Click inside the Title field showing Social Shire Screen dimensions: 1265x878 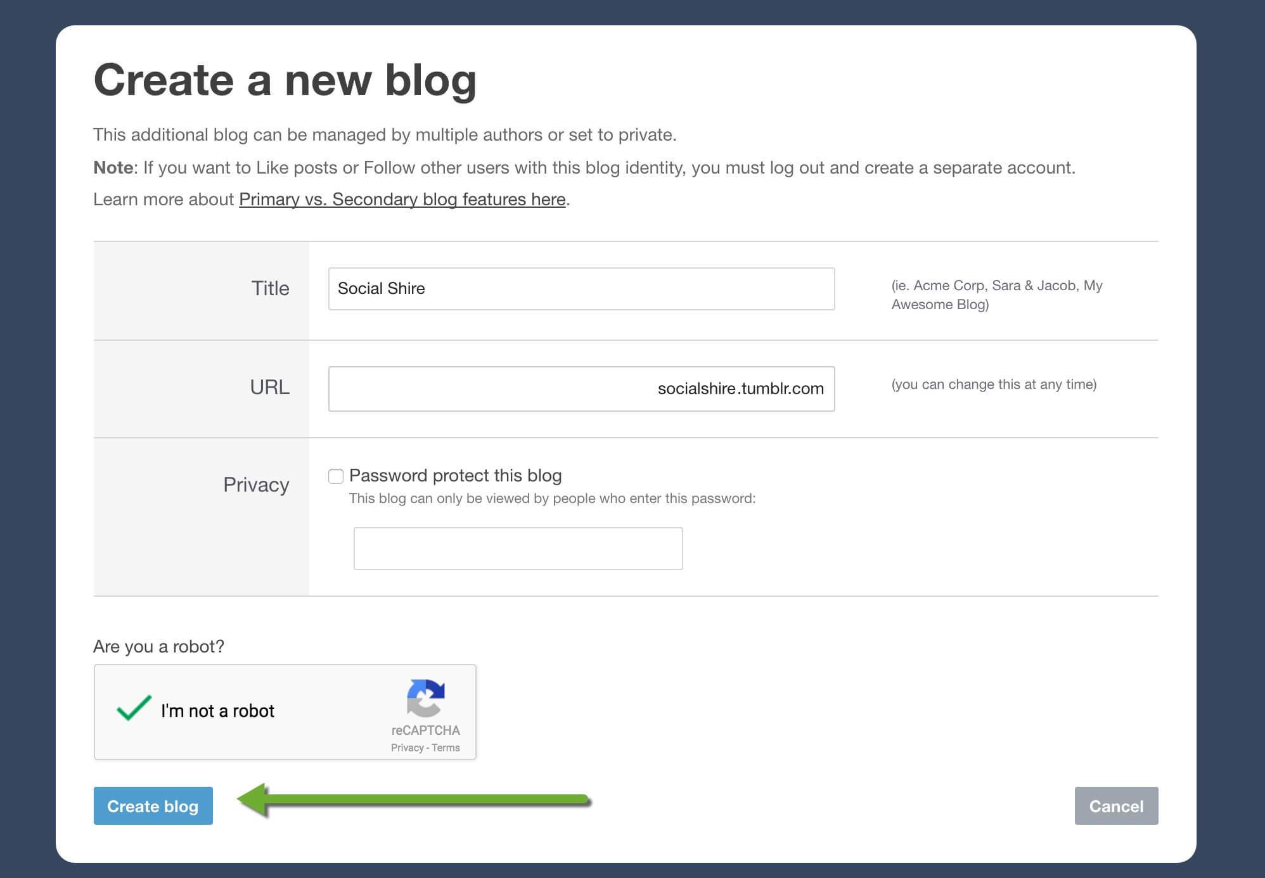tap(581, 289)
